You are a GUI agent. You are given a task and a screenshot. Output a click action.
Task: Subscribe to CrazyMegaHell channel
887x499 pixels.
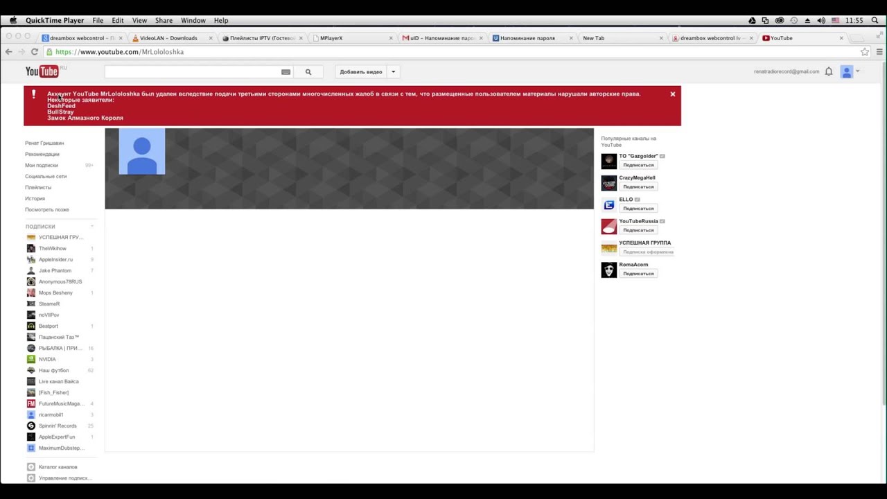638,186
